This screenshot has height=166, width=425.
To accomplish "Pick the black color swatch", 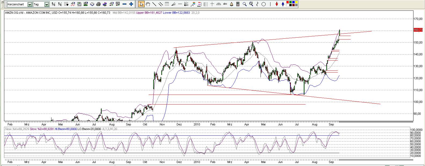I will (x=291, y=5).
